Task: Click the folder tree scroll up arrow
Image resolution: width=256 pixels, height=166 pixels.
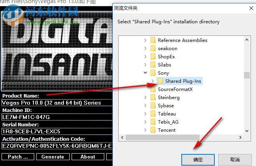Action: click(x=247, y=40)
